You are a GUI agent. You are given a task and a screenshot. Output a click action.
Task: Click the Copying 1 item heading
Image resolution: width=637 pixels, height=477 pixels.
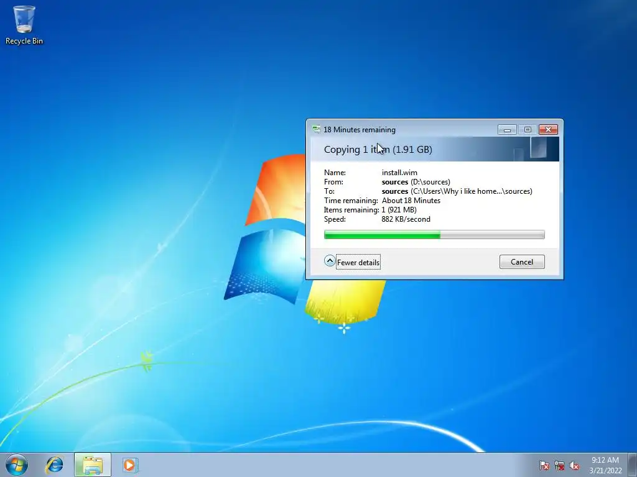[x=378, y=150]
